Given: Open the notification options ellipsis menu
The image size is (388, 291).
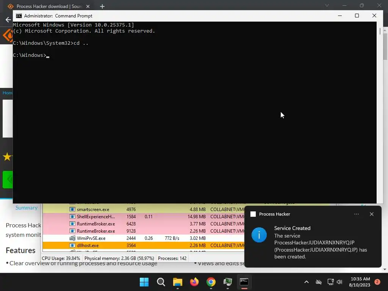Looking at the screenshot, I should point(357,214).
